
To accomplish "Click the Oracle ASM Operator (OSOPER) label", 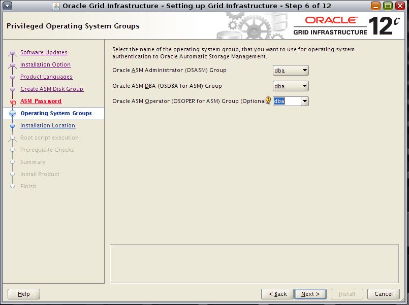I will tap(190, 101).
